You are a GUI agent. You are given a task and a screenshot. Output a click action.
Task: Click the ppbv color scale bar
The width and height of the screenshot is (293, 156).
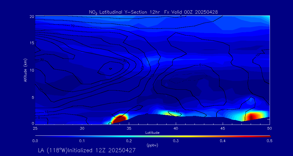coord(153,136)
